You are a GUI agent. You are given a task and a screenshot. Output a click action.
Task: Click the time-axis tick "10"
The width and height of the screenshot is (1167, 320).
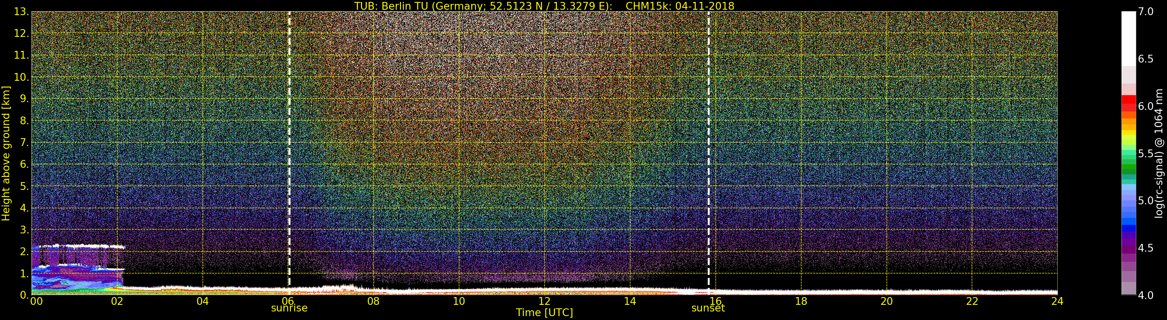(x=459, y=301)
